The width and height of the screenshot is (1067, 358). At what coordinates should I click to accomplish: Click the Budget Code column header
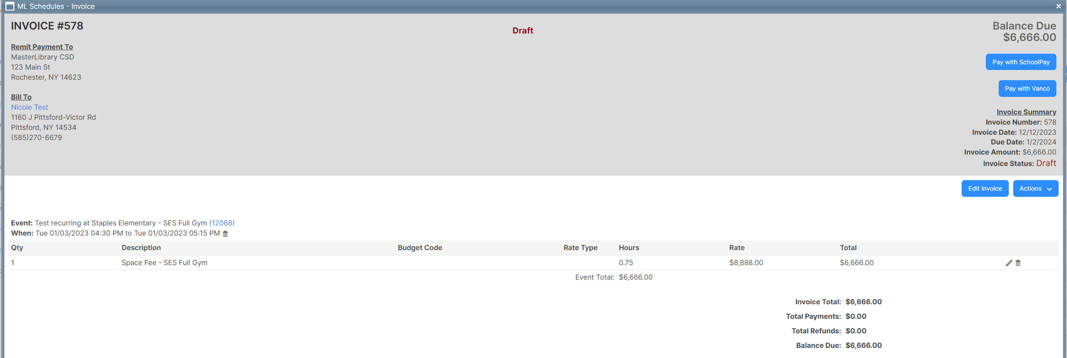pyautogui.click(x=420, y=248)
